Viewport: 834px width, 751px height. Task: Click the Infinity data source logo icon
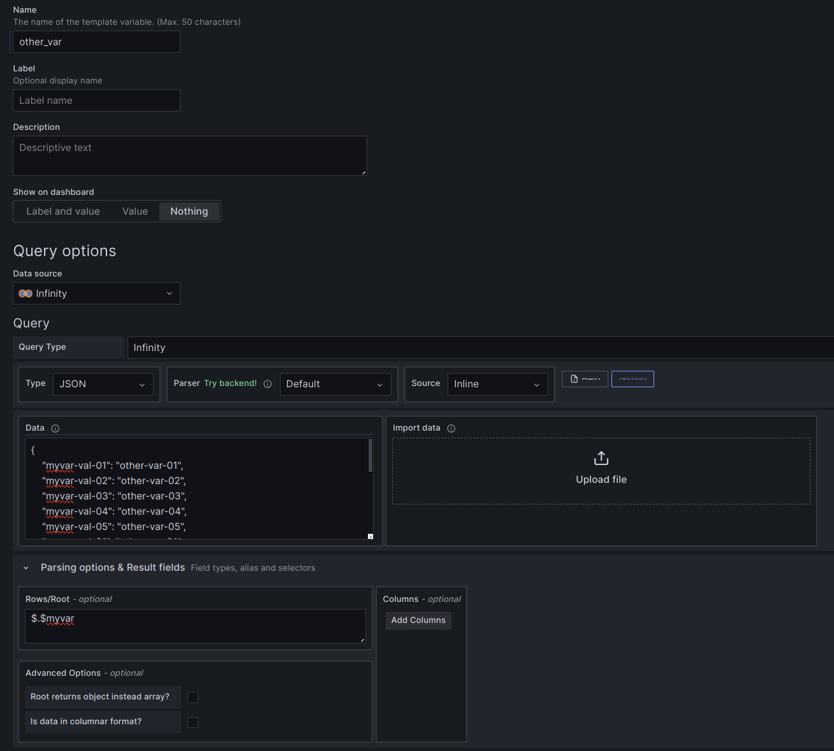[25, 294]
